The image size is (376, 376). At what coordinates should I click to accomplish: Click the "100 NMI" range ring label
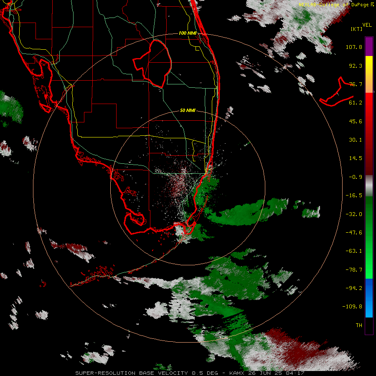point(188,33)
